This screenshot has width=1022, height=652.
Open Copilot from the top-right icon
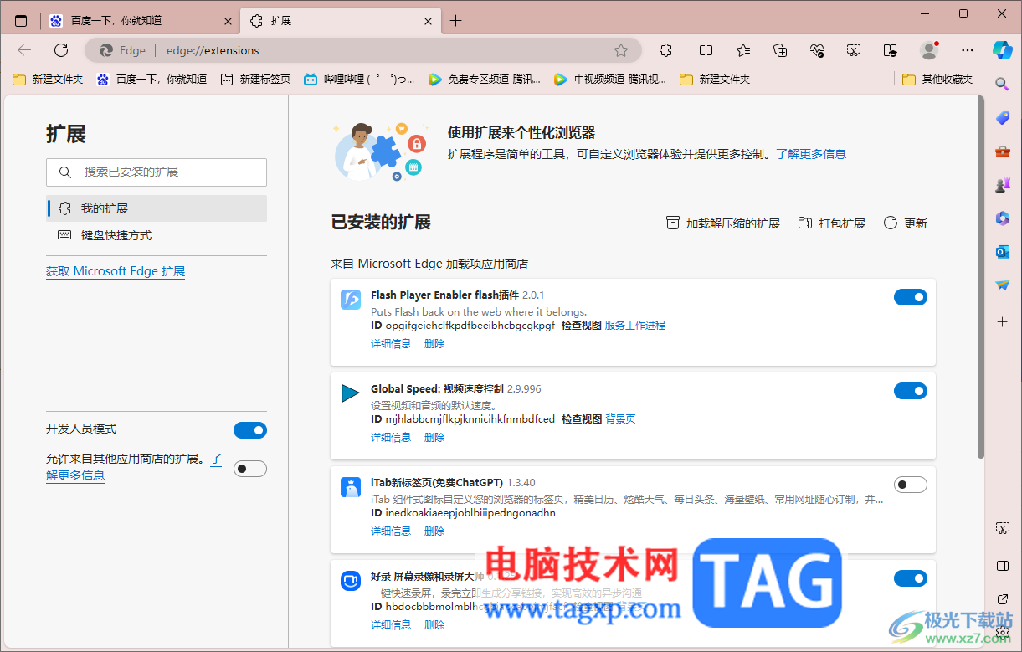tap(1002, 49)
